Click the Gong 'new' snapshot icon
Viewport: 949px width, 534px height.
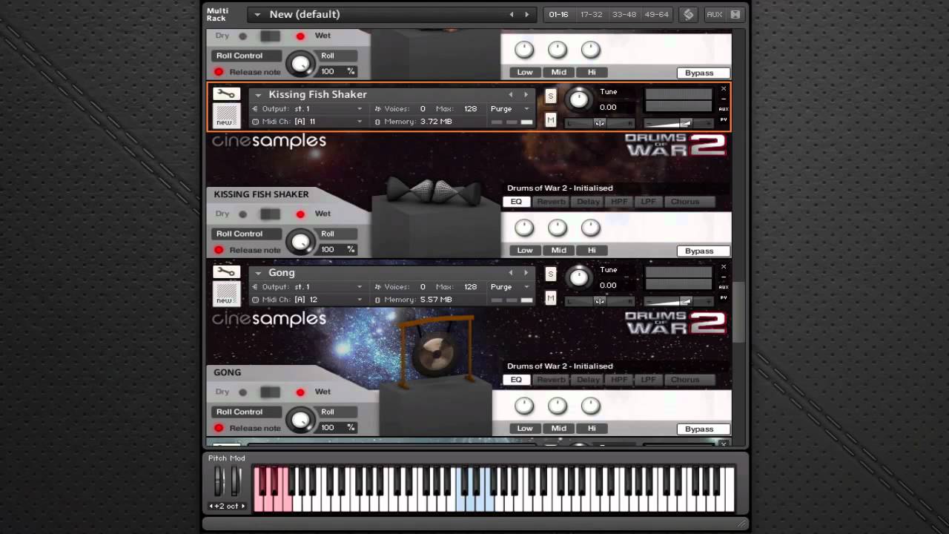[x=226, y=294]
